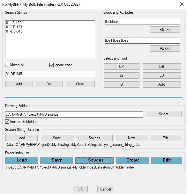Select the CP find button
Viewport: 187px width, 194px height.
pyautogui.click(x=122, y=67)
